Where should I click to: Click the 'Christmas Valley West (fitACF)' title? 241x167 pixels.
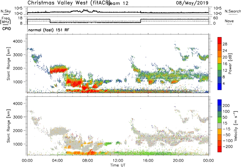(69, 3)
